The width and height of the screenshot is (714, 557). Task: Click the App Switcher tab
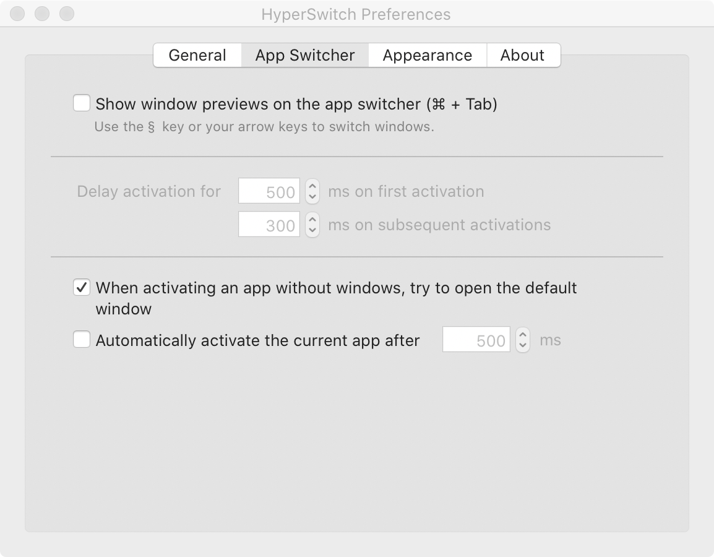304,55
